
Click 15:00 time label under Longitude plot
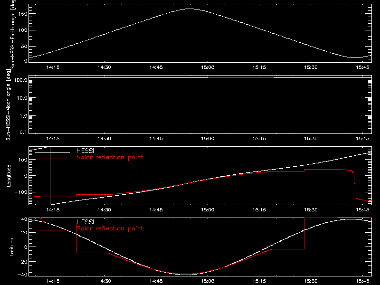208,209
